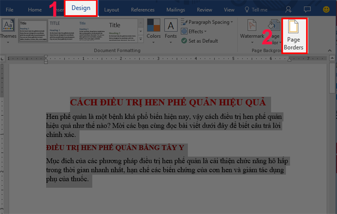
Task: Open Paragraph Spacing dropdown
Action: tap(207, 22)
